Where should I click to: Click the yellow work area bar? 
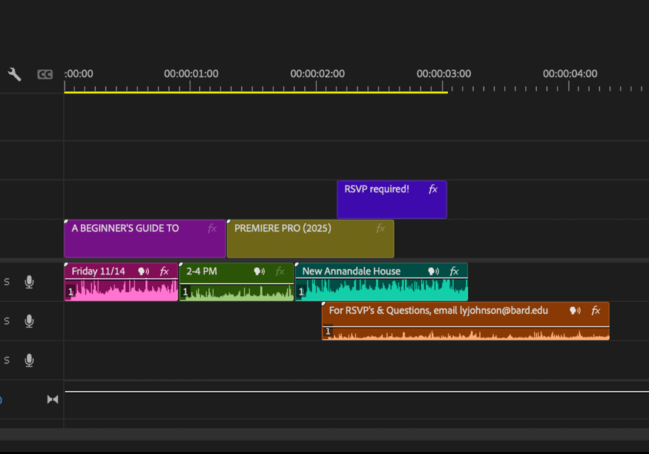point(255,92)
